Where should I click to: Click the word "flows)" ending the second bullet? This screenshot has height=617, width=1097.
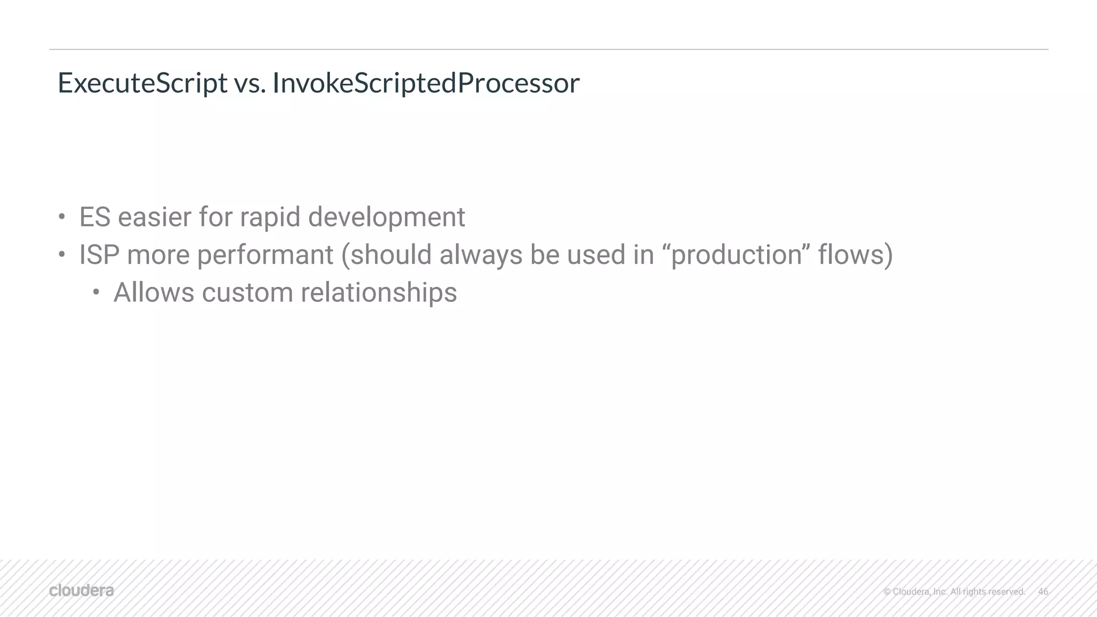click(855, 255)
